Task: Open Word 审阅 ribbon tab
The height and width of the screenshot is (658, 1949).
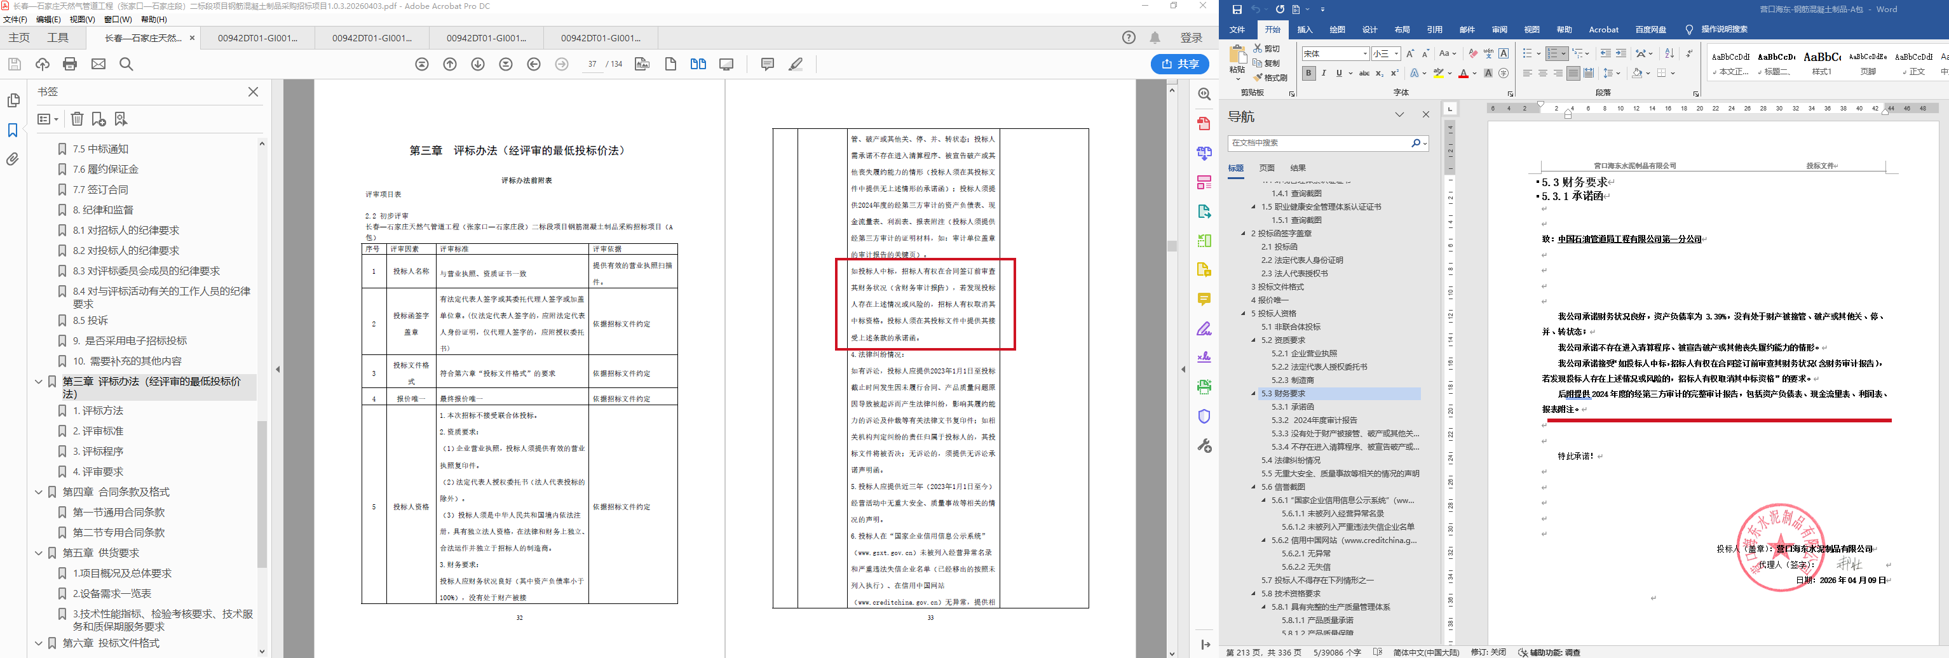Action: (1500, 29)
